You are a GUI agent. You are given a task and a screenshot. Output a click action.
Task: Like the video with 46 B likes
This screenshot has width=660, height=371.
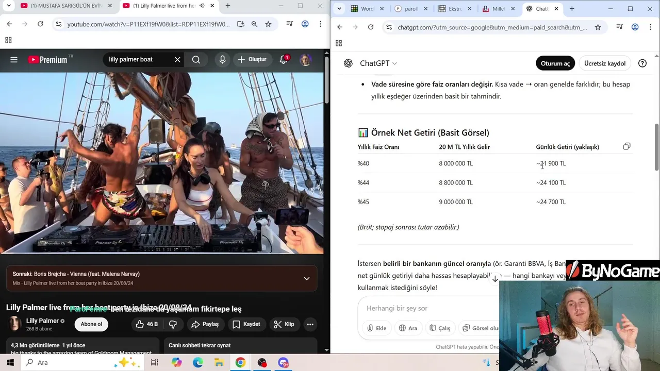(146, 324)
